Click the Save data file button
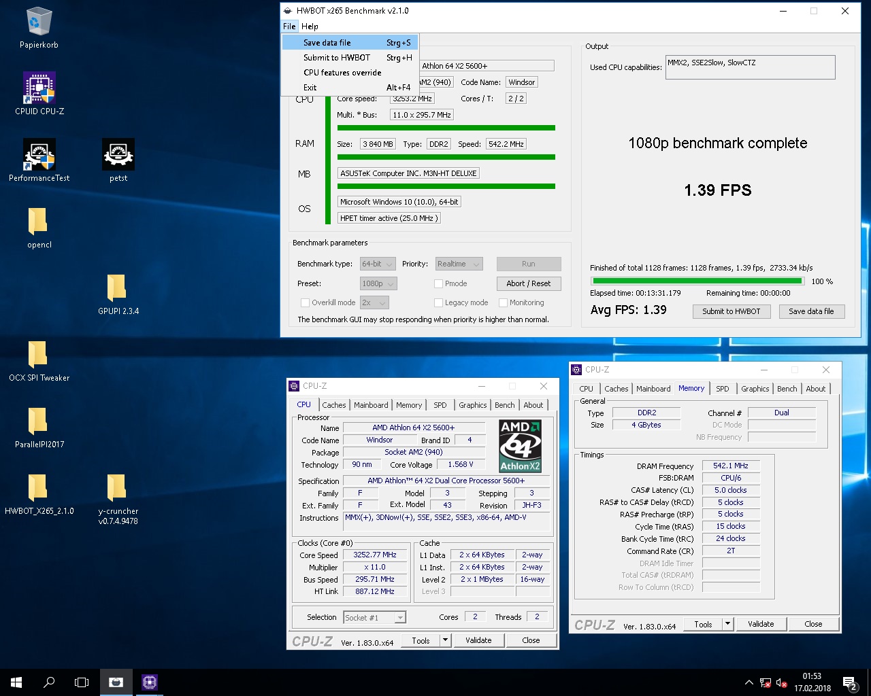The height and width of the screenshot is (696, 871). pos(811,311)
